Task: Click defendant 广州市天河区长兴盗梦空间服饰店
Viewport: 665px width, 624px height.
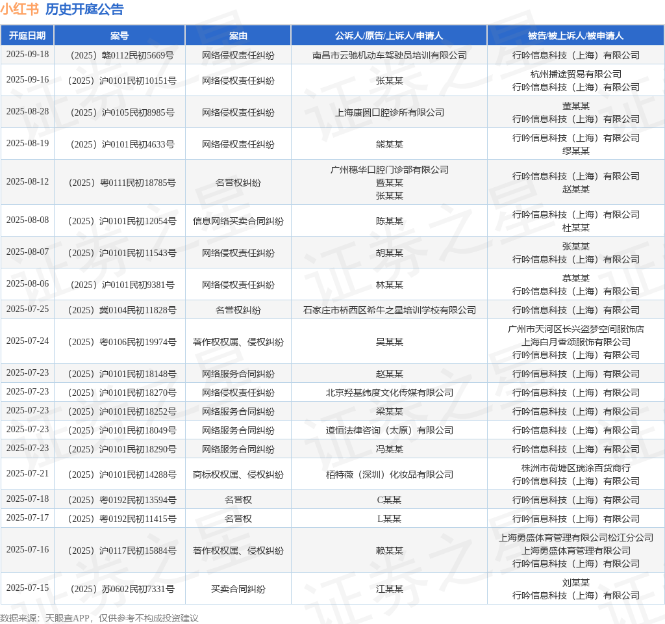Action: 575,329
